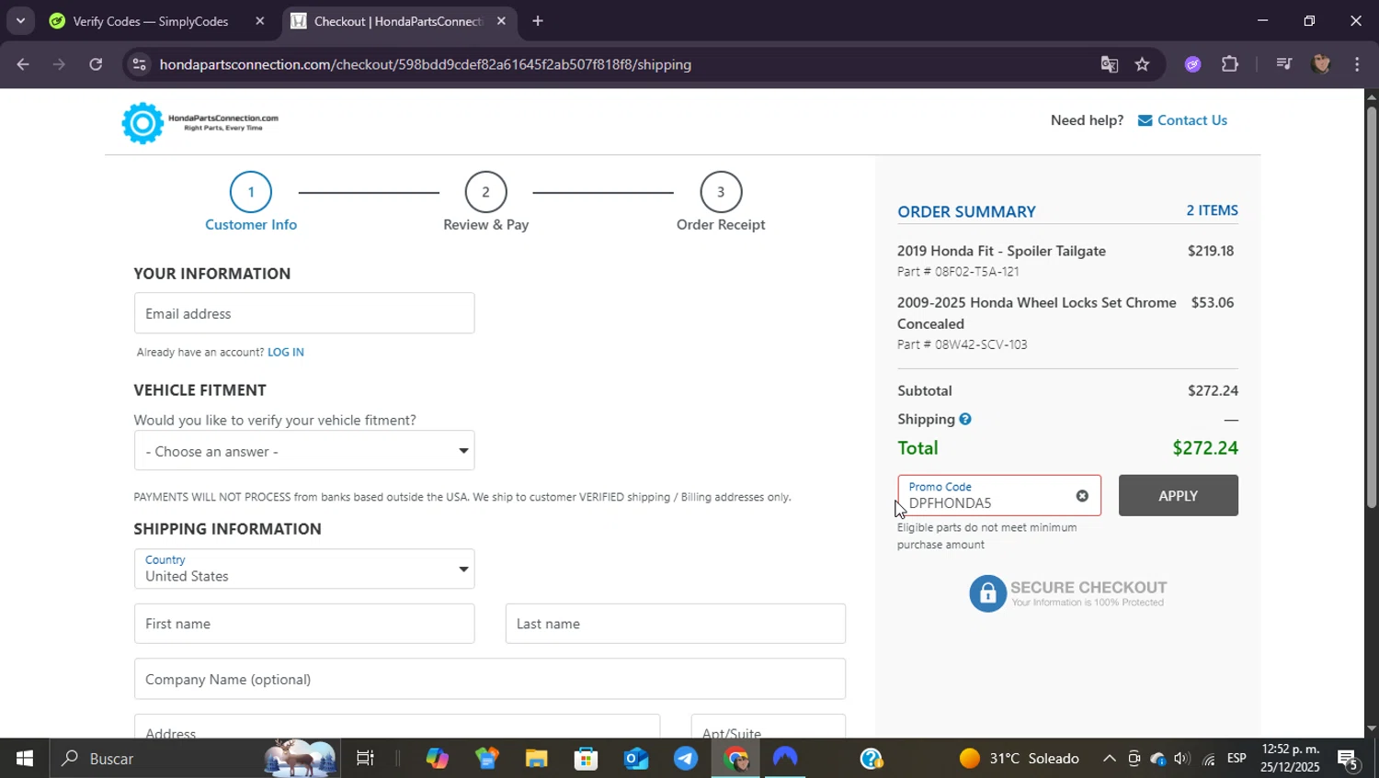Screen dimensions: 1379x778
Task: View site information icon in address bar
Action: click(x=139, y=64)
